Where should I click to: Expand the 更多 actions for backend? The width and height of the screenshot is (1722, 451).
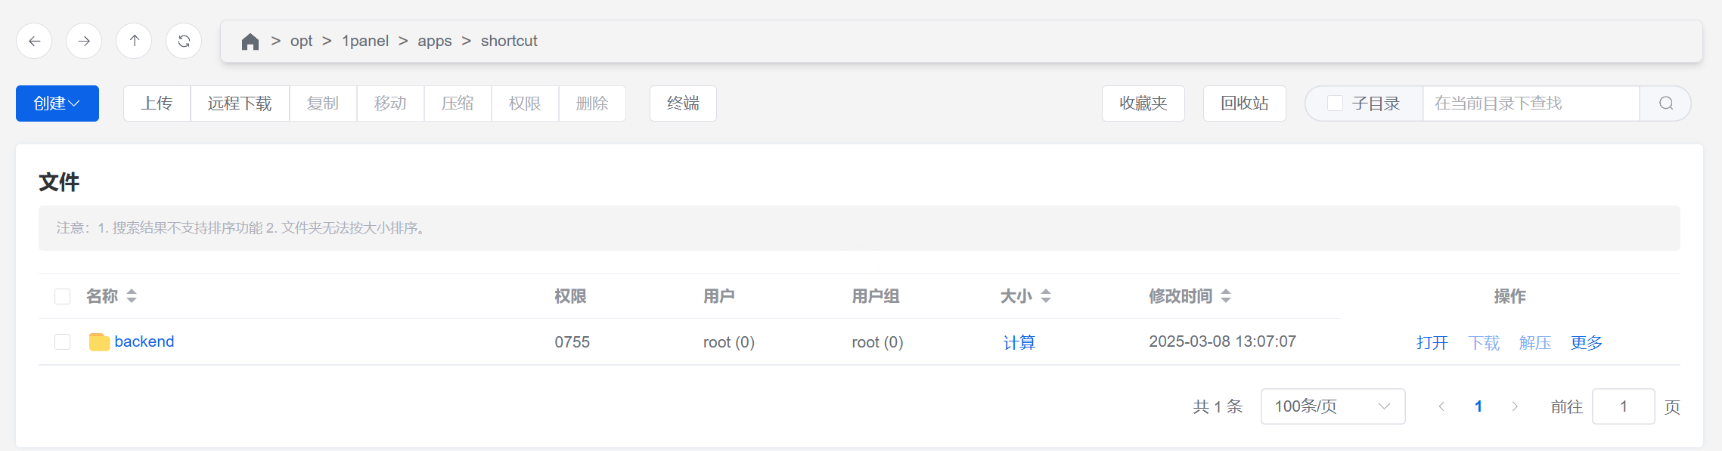tap(1587, 343)
